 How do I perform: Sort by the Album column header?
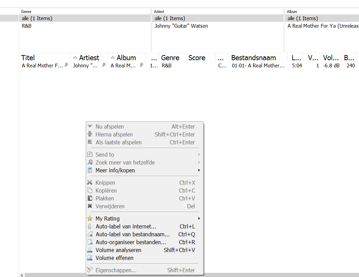pos(126,58)
